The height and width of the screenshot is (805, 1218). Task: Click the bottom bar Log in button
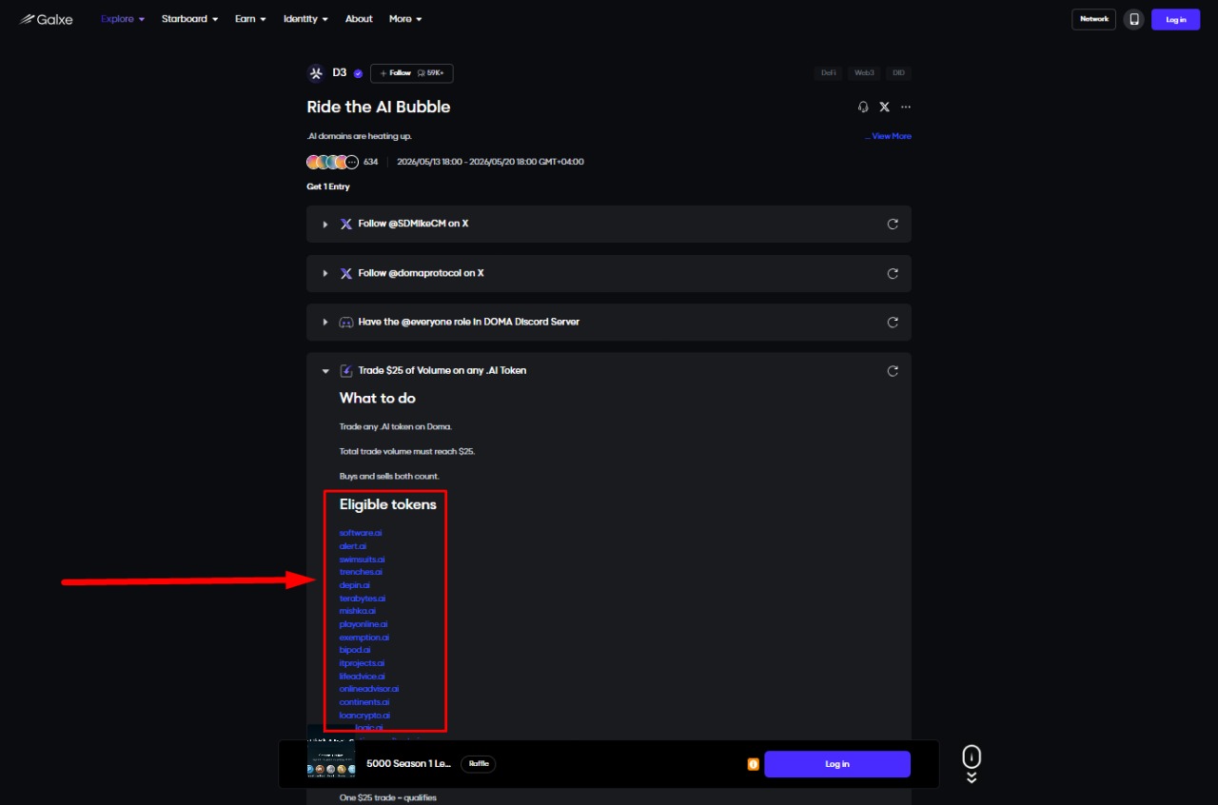(837, 764)
